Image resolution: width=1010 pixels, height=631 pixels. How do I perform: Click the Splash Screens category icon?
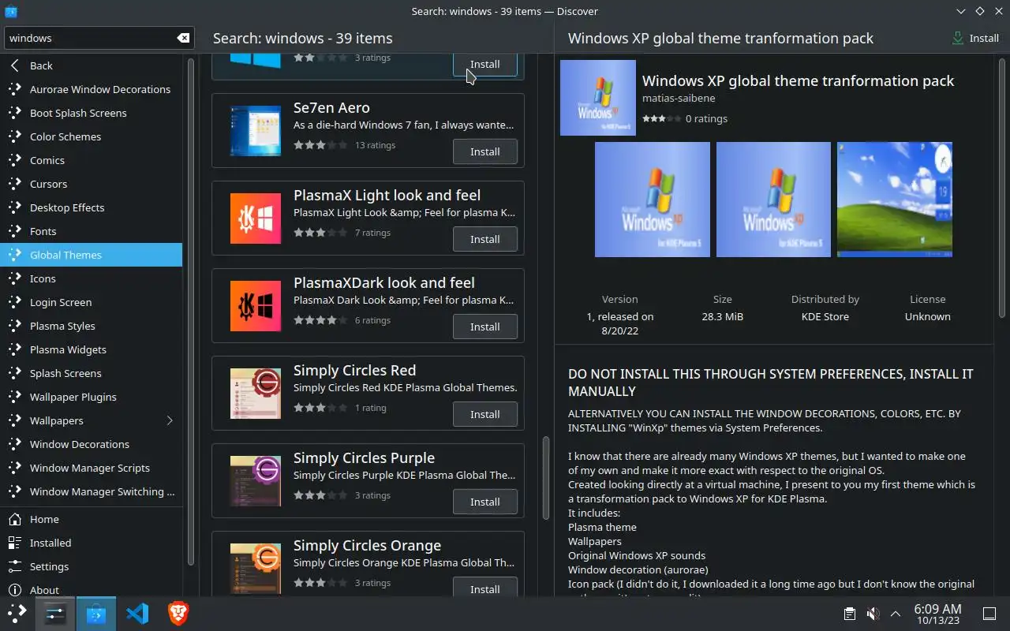tap(15, 373)
